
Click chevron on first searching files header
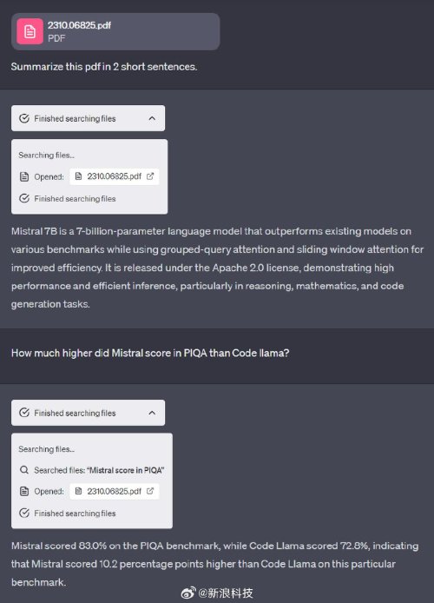[152, 118]
